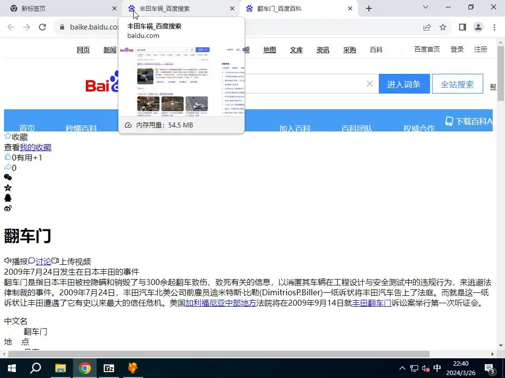Click the vertical scrollbar thumb
This screenshot has height=378, width=505.
(501, 74)
